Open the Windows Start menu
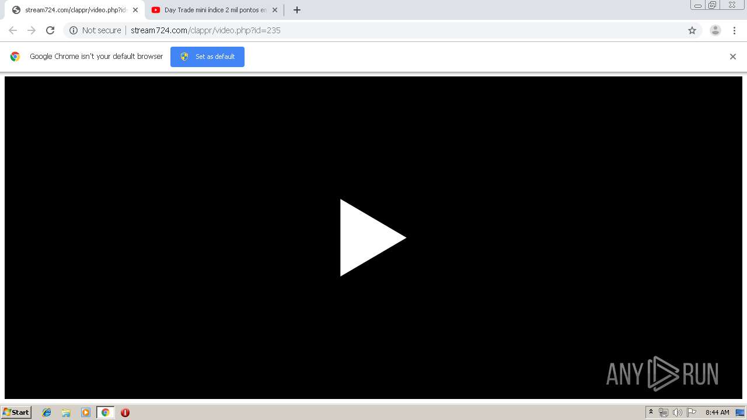This screenshot has height=420, width=747. click(x=16, y=412)
